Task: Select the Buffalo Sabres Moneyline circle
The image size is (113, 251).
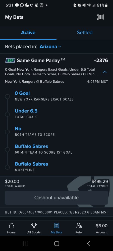Action: point(7,167)
